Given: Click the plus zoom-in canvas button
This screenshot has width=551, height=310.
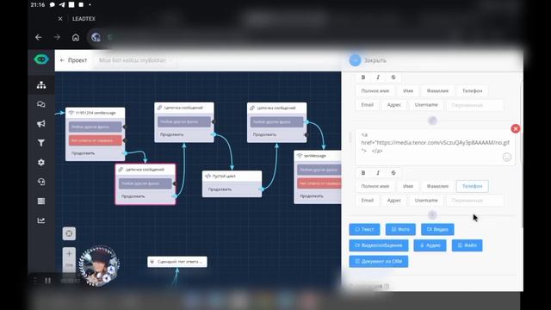Looking at the screenshot, I should pyautogui.click(x=69, y=253).
